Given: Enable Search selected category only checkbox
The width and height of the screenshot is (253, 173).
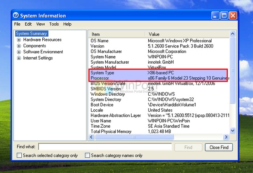Looking at the screenshot, I should coord(19,156).
